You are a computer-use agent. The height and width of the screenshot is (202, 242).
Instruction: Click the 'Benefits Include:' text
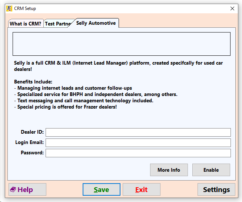(33, 82)
